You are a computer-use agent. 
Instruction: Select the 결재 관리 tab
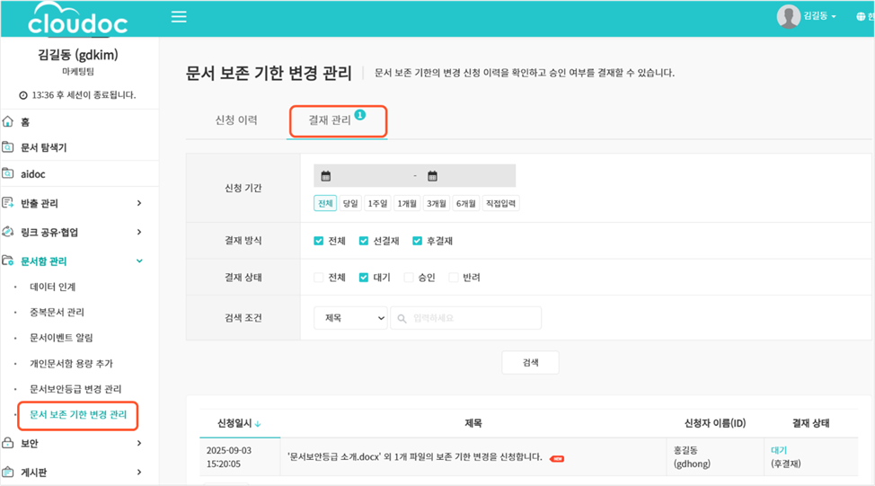point(330,120)
